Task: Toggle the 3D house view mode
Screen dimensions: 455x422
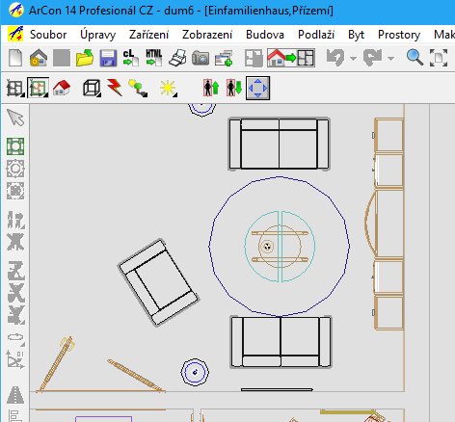Action: pyautogui.click(x=62, y=88)
